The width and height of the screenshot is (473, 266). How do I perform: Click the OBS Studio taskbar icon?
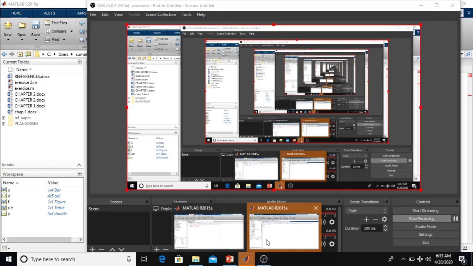tap(263, 259)
